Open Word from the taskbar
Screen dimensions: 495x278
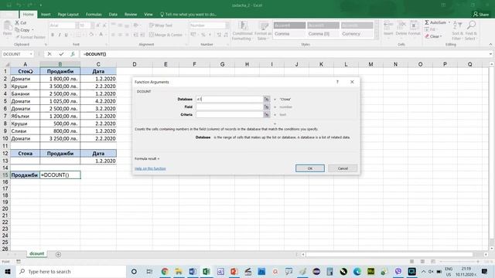(x=193, y=271)
